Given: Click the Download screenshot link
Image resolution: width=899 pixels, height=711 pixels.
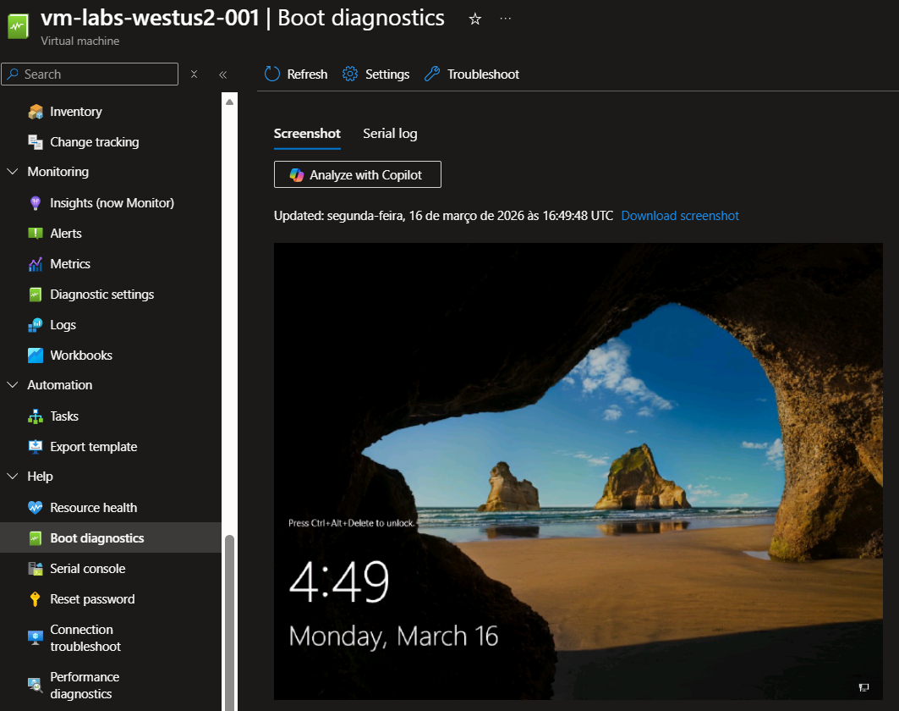Looking at the screenshot, I should [x=680, y=216].
